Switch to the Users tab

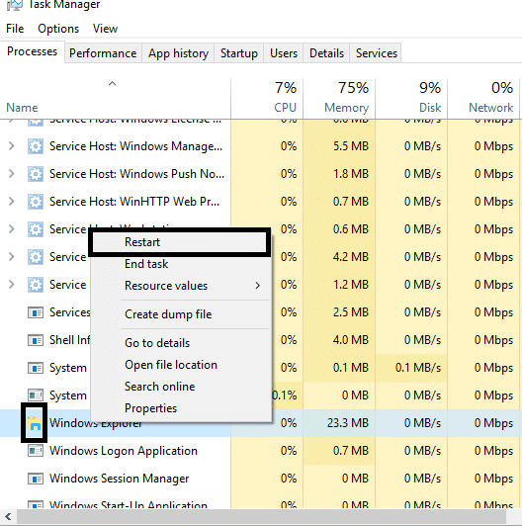(284, 53)
